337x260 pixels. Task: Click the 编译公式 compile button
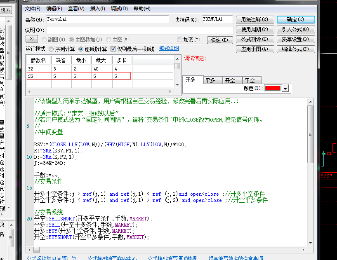pos(296,49)
